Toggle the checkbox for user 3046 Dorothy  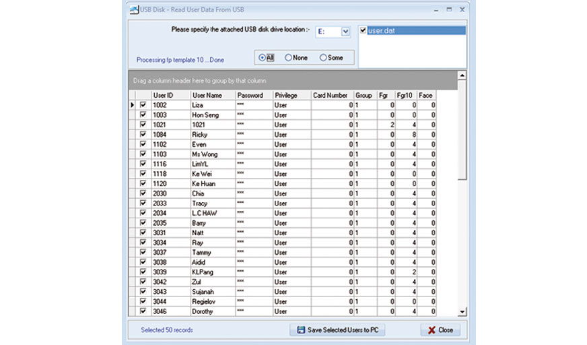tap(143, 311)
